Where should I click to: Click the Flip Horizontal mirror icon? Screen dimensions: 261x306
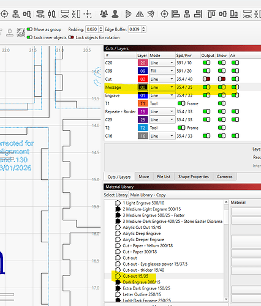pyautogui.click(x=140, y=14)
